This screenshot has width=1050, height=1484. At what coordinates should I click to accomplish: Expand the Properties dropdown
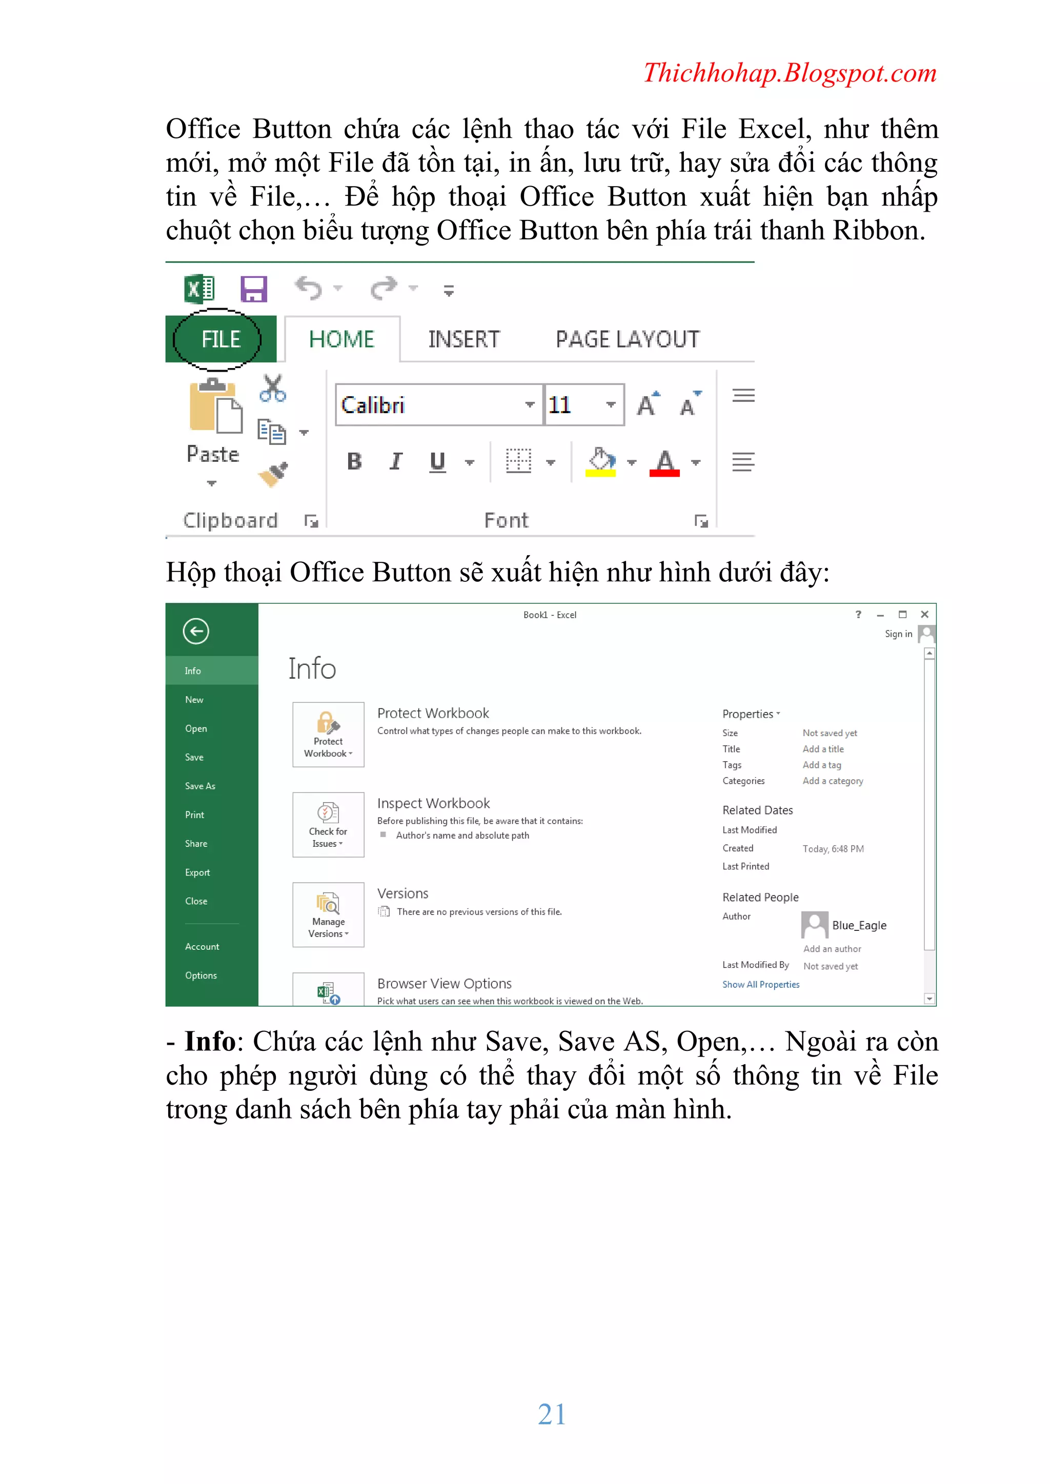tap(751, 714)
